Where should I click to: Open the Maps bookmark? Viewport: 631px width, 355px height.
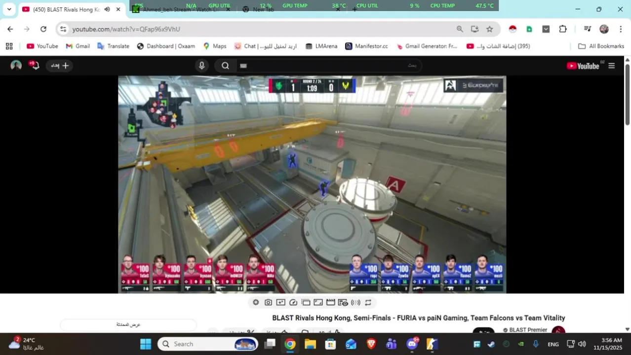pyautogui.click(x=215, y=46)
